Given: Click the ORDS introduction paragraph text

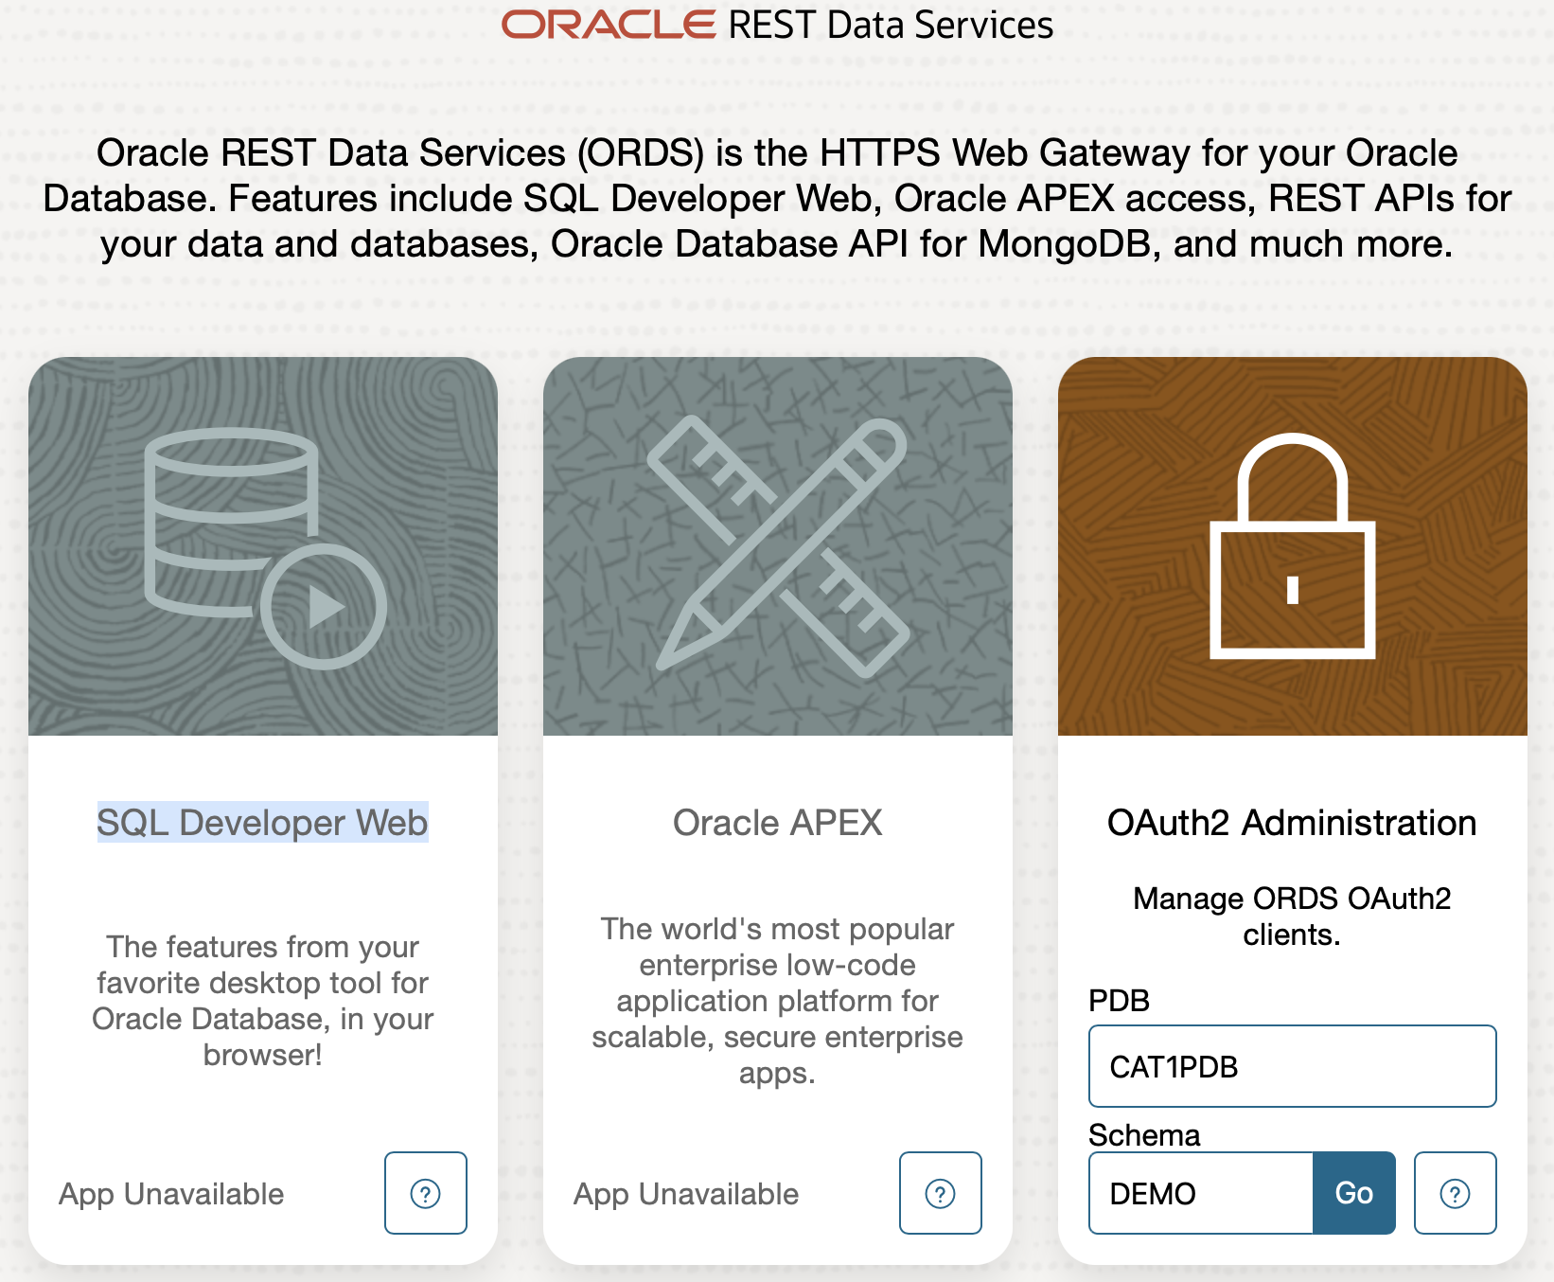Looking at the screenshot, I should (777, 199).
